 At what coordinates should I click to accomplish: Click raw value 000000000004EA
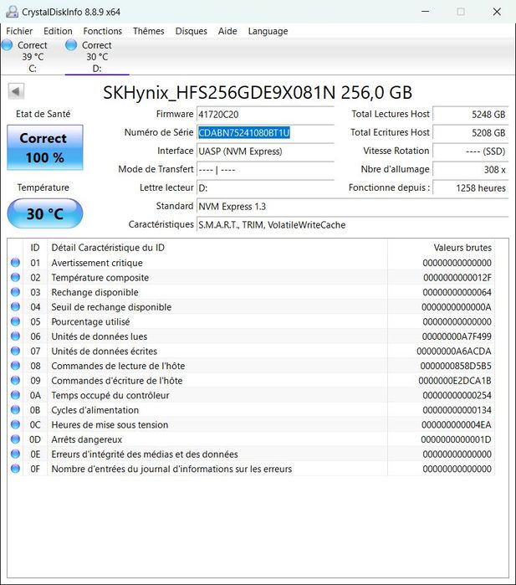pos(457,424)
